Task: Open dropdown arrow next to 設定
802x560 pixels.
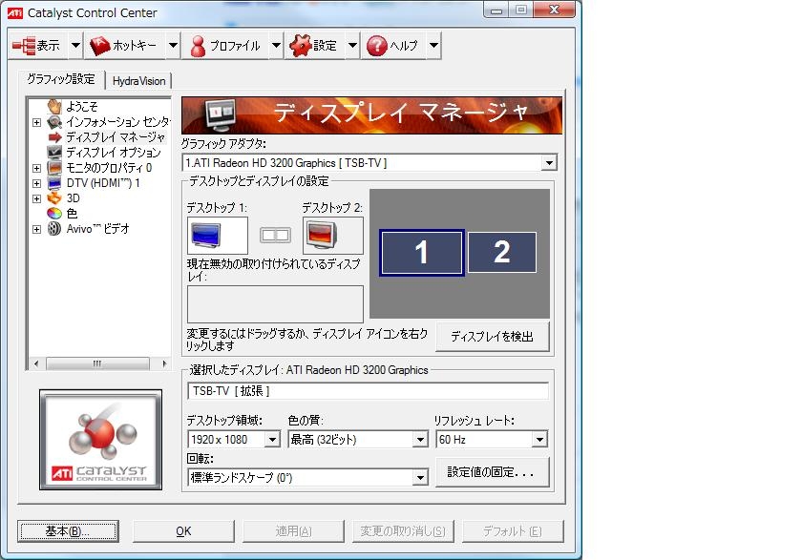Action: point(352,46)
